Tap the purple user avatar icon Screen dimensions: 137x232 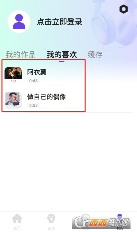(x=19, y=22)
